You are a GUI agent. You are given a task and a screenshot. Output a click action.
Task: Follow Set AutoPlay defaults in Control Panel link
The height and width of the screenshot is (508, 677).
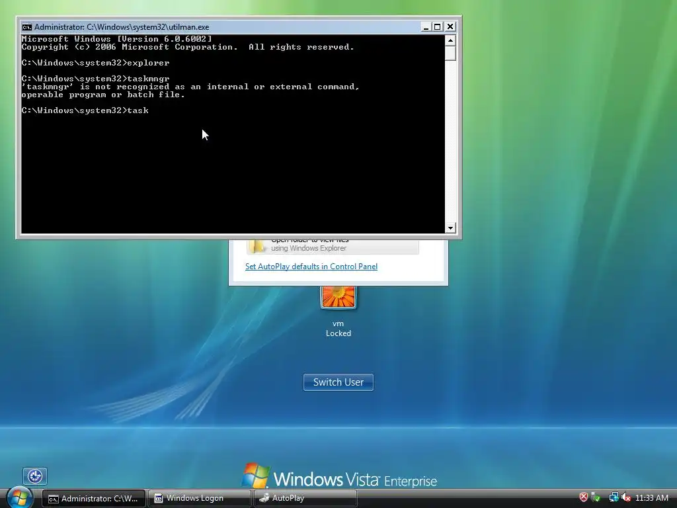pyautogui.click(x=311, y=267)
